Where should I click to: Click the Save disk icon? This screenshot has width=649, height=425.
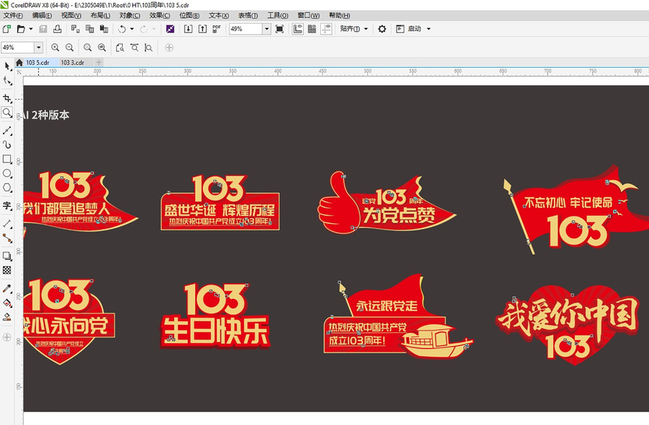[x=43, y=29]
